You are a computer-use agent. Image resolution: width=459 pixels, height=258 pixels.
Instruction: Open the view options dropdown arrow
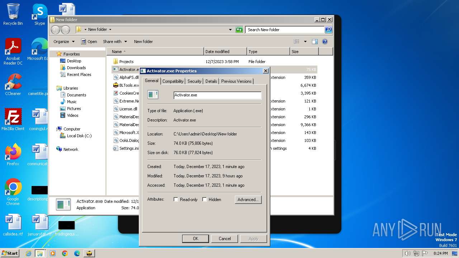(x=305, y=42)
